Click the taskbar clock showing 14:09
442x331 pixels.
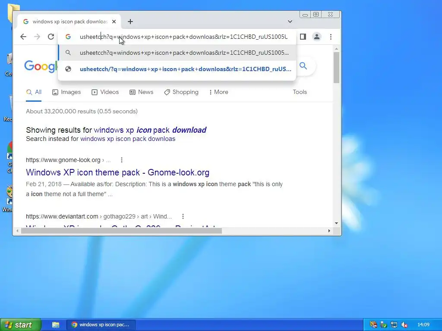coord(423,325)
